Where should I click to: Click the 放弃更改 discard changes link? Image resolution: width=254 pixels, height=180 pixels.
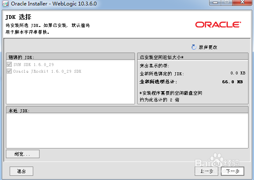click(208, 47)
